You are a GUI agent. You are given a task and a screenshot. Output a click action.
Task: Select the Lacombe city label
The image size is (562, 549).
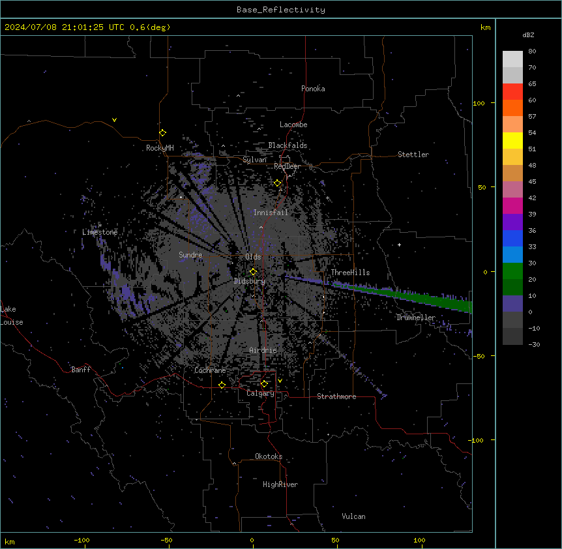pos(293,125)
